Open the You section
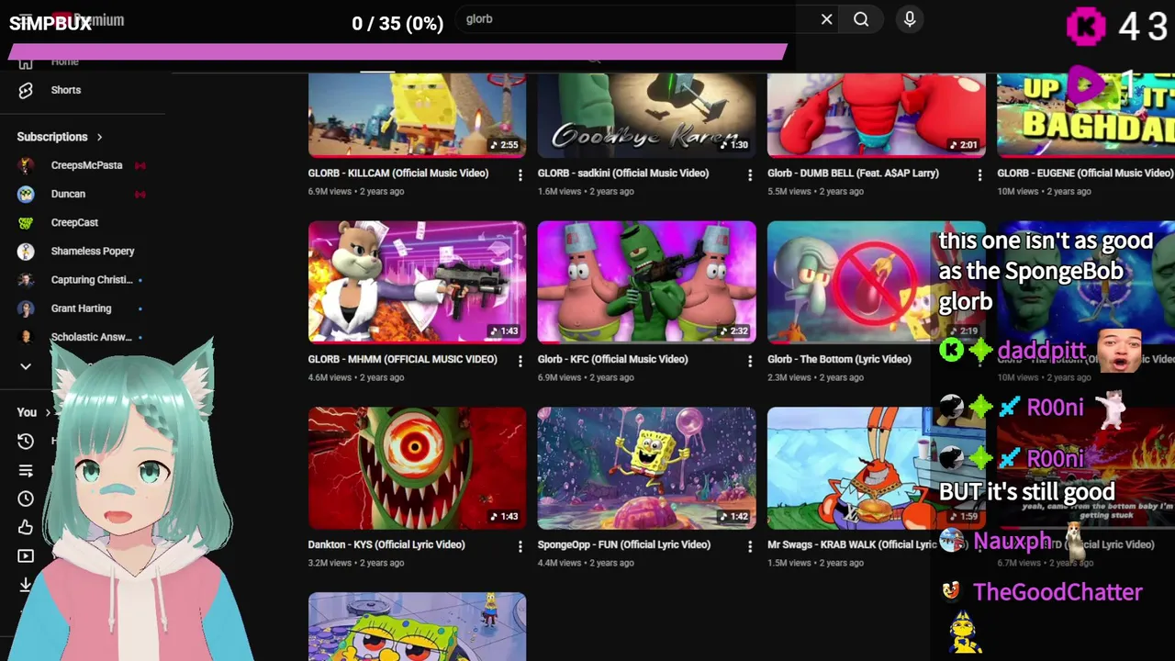1175x661 pixels. 34,412
